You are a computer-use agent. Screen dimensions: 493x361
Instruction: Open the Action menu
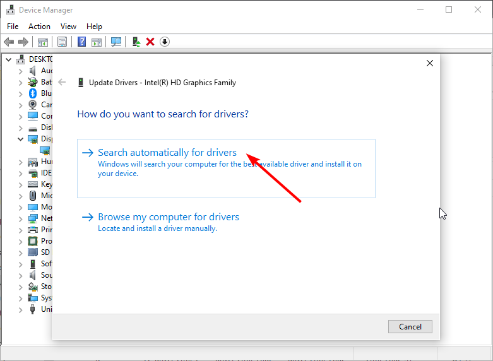[39, 27]
